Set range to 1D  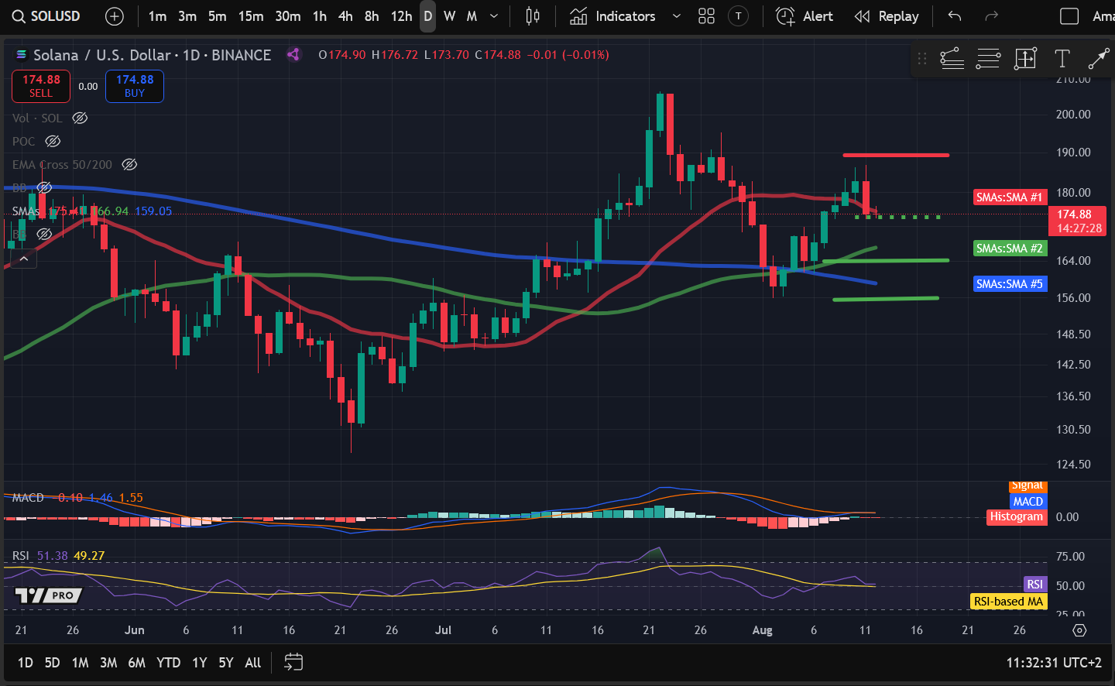[x=26, y=663]
